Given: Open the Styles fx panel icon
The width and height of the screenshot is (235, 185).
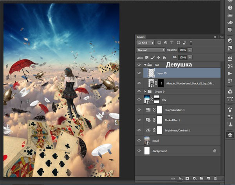Looking at the screenshot, I should 230,48.
